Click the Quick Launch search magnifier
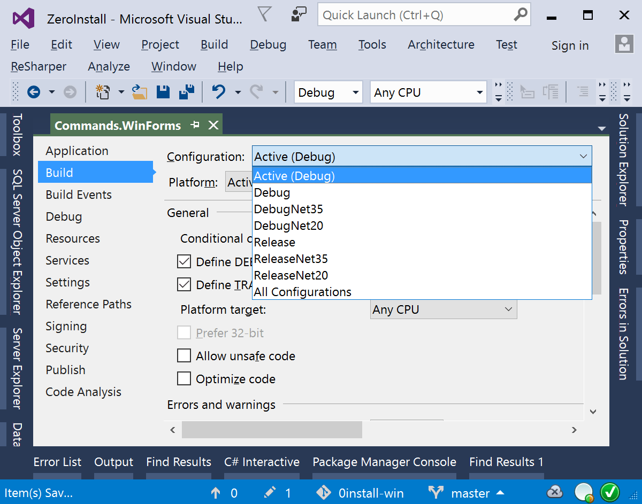 tap(521, 15)
